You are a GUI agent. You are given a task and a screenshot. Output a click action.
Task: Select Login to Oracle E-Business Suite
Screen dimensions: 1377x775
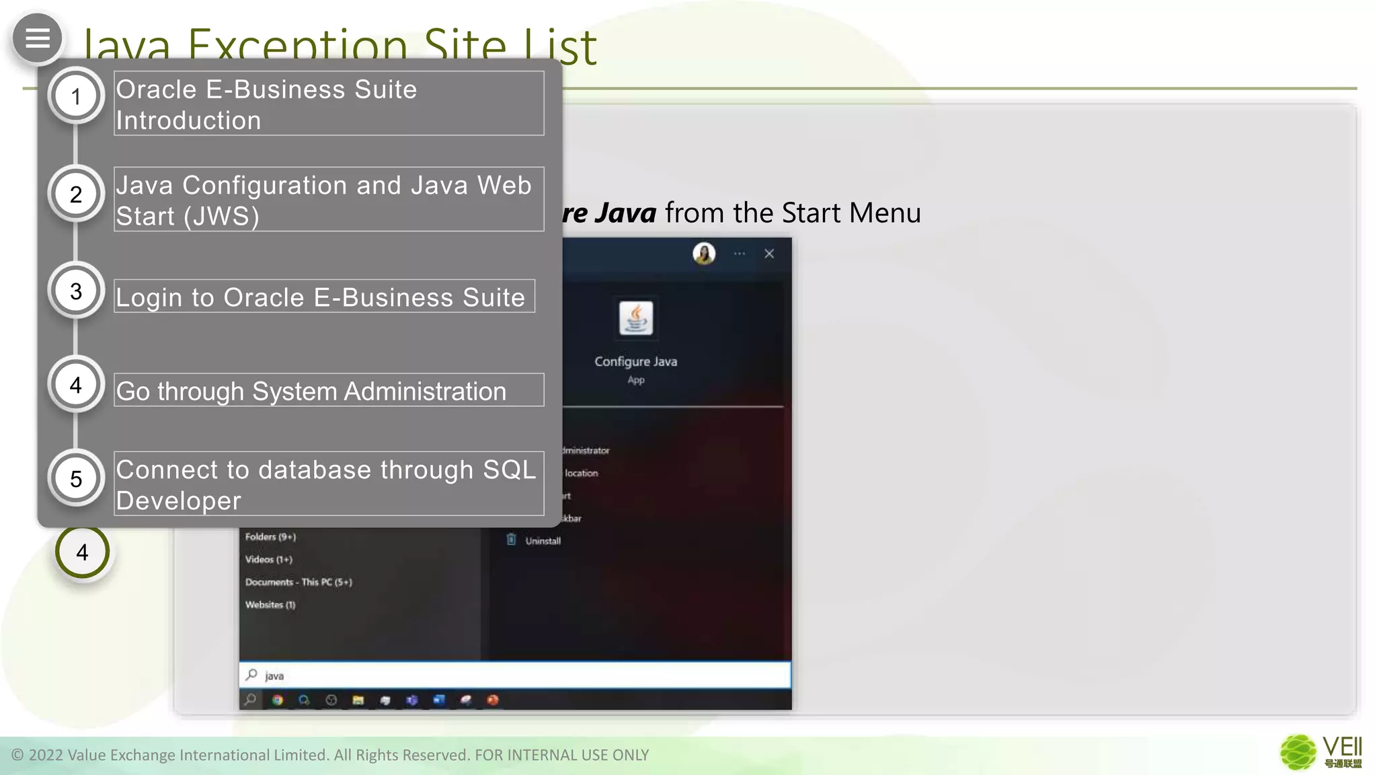click(325, 296)
